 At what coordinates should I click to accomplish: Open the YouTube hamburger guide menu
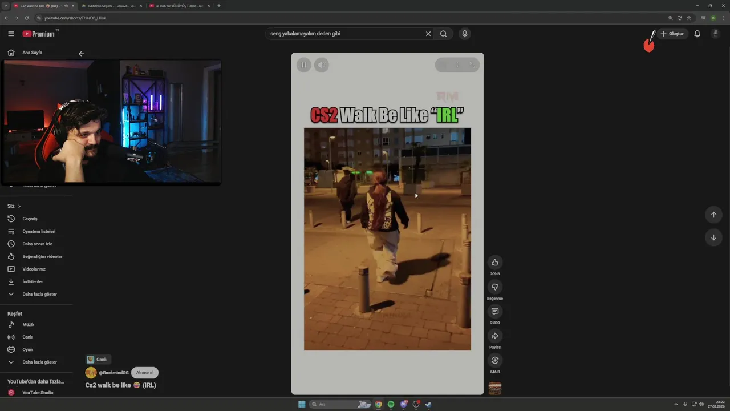tap(11, 34)
